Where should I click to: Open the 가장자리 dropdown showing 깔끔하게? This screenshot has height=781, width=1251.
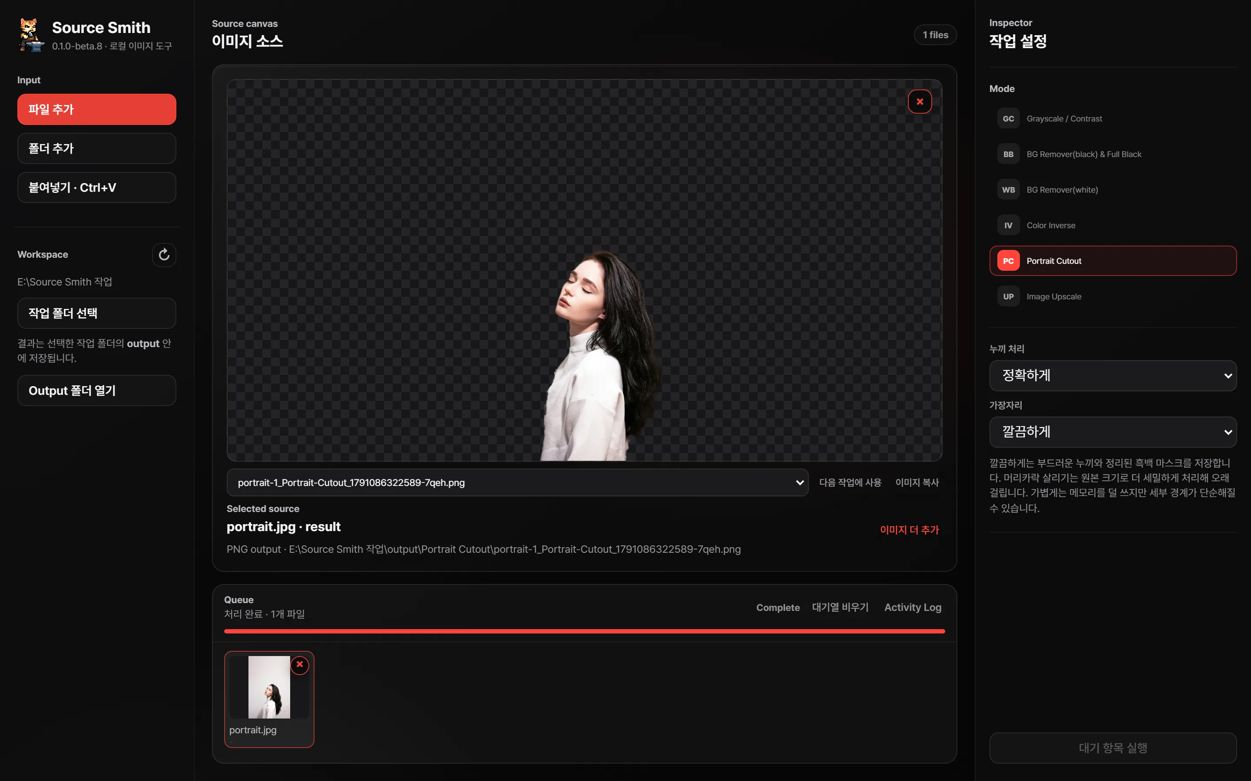coord(1112,432)
